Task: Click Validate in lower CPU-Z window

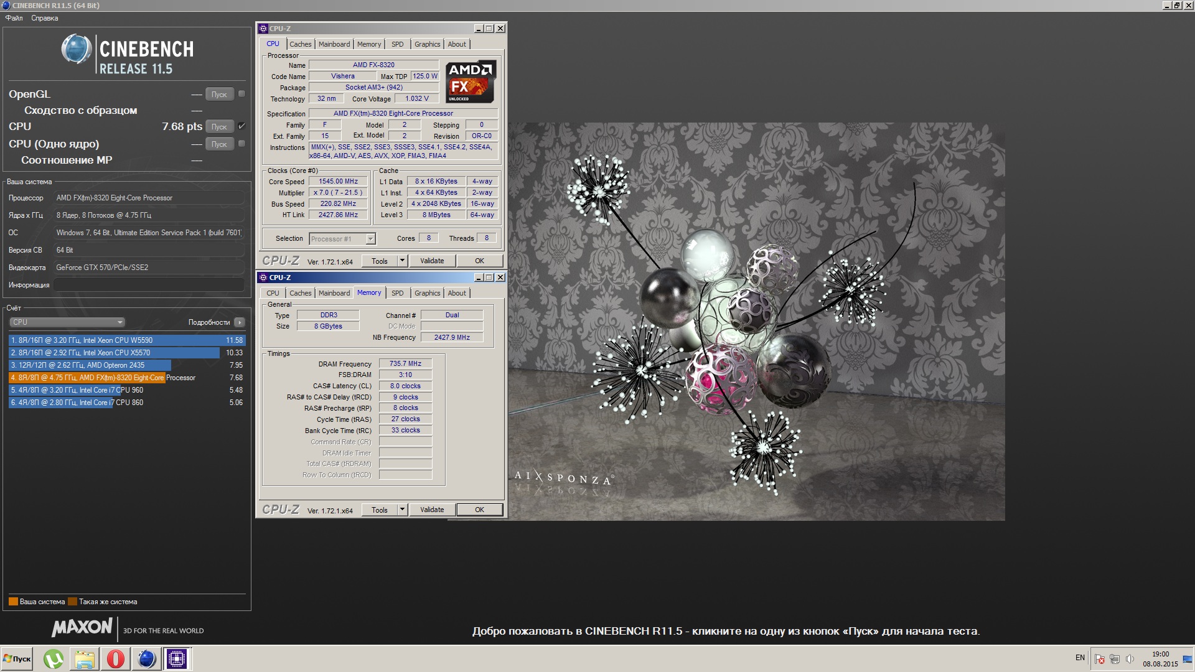Action: pyautogui.click(x=432, y=510)
